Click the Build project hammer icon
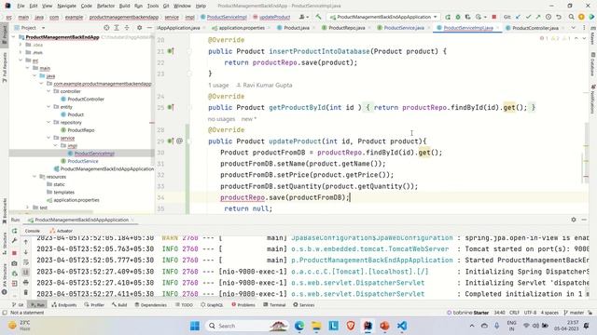The height and width of the screenshot is (335, 597). pos(318,17)
